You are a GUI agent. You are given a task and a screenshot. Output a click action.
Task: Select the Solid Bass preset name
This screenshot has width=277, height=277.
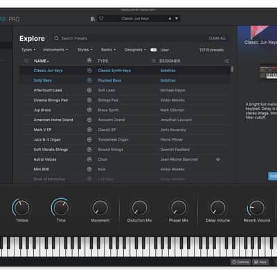pos(43,80)
